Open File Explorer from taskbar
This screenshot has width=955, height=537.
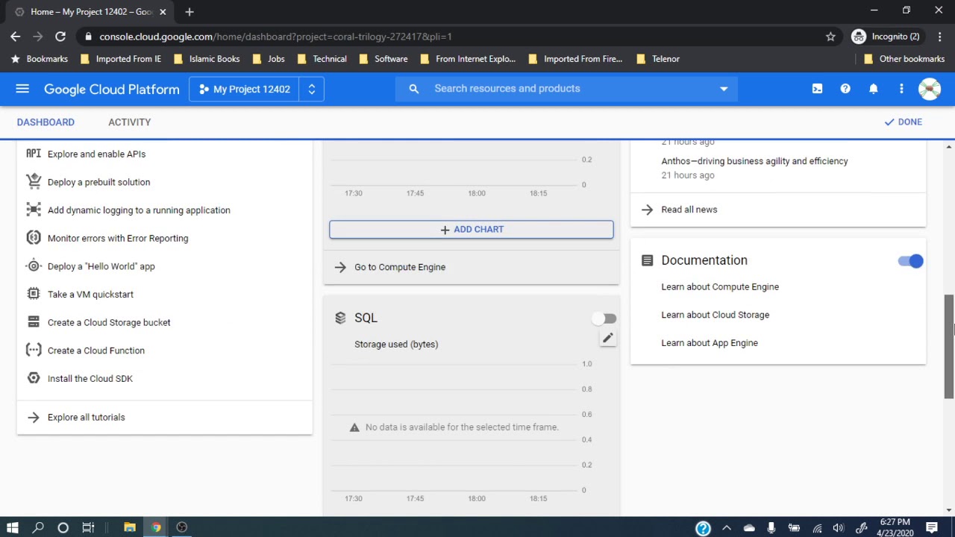click(x=130, y=527)
